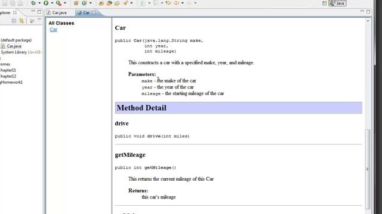The height and width of the screenshot is (214, 382).
Task: Open the Car link under All Classes
Action: (53, 30)
